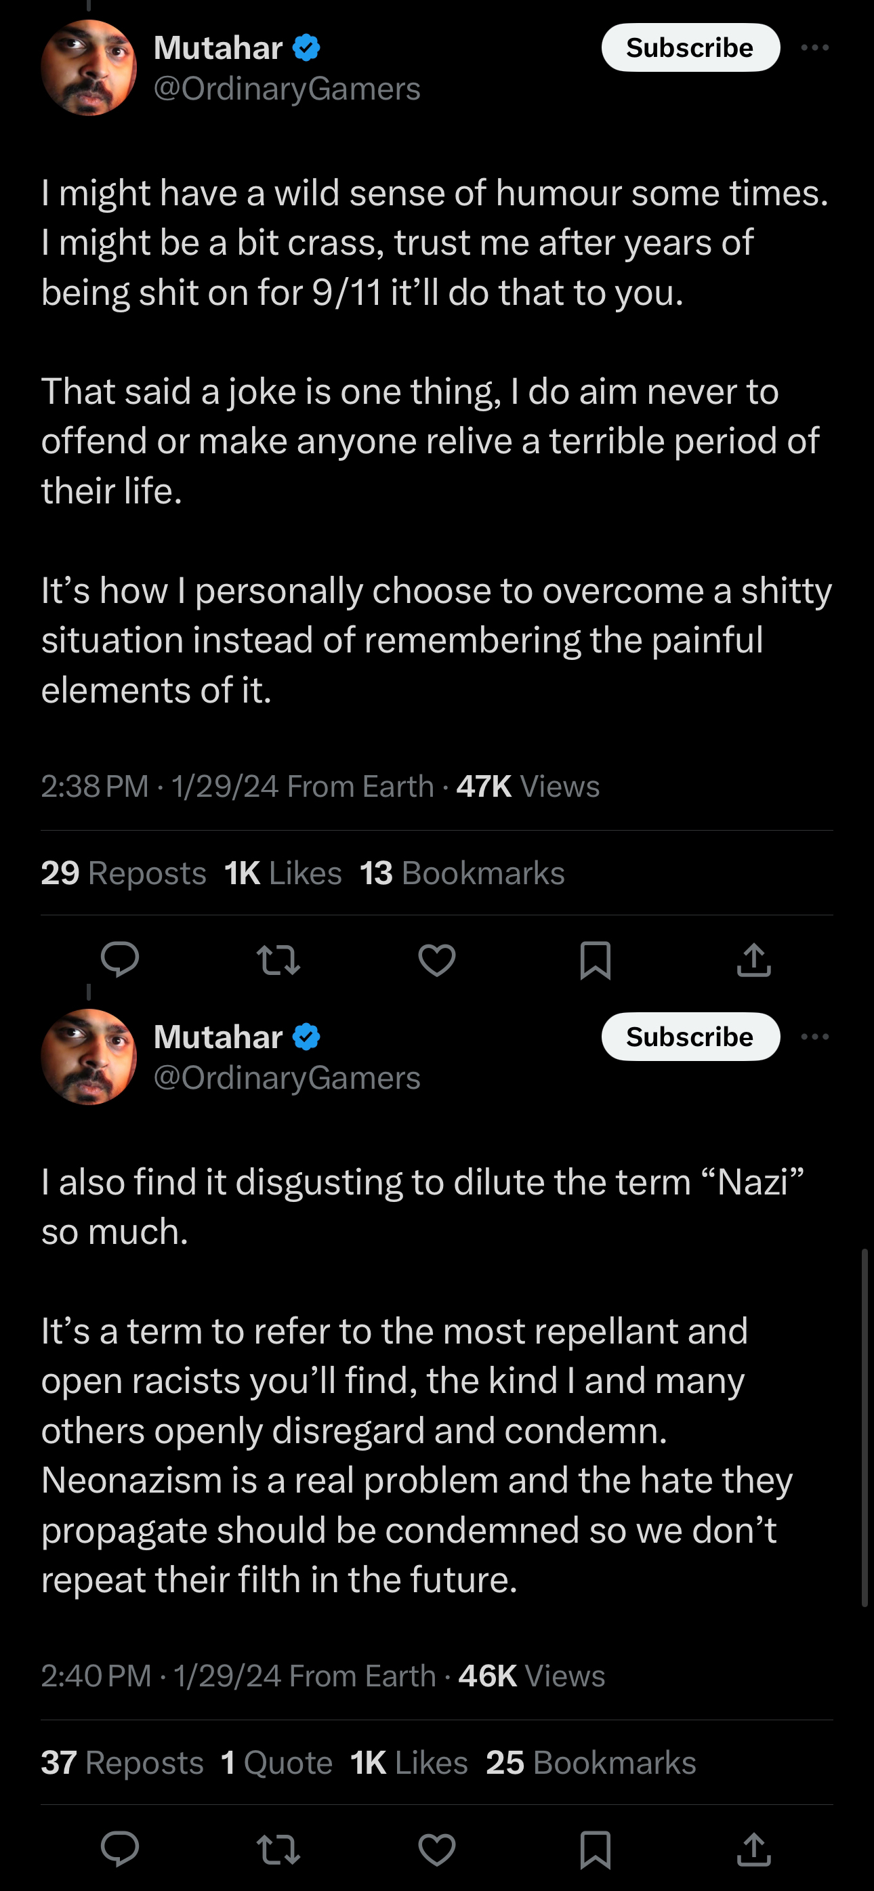874x1891 pixels.
Task: Bookmark the second tweet
Action: [595, 1850]
